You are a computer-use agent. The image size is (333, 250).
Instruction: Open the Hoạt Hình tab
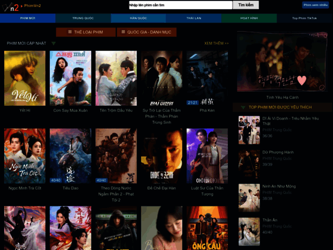click(x=249, y=18)
